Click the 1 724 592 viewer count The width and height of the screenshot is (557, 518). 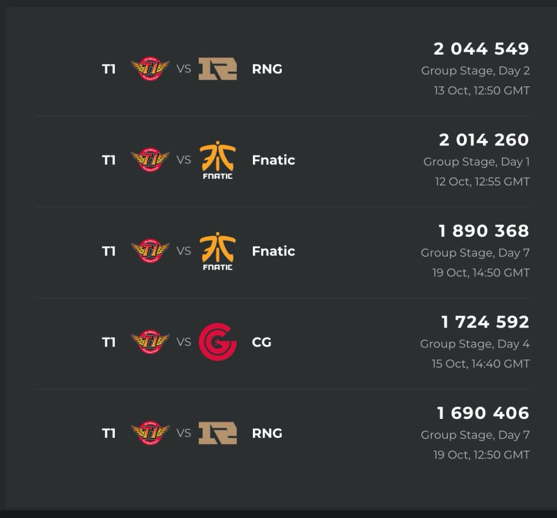(485, 322)
